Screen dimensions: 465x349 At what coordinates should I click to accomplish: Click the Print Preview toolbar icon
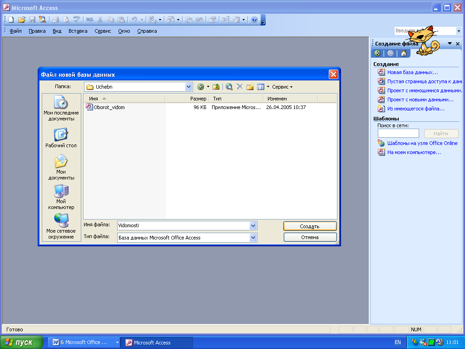point(66,20)
